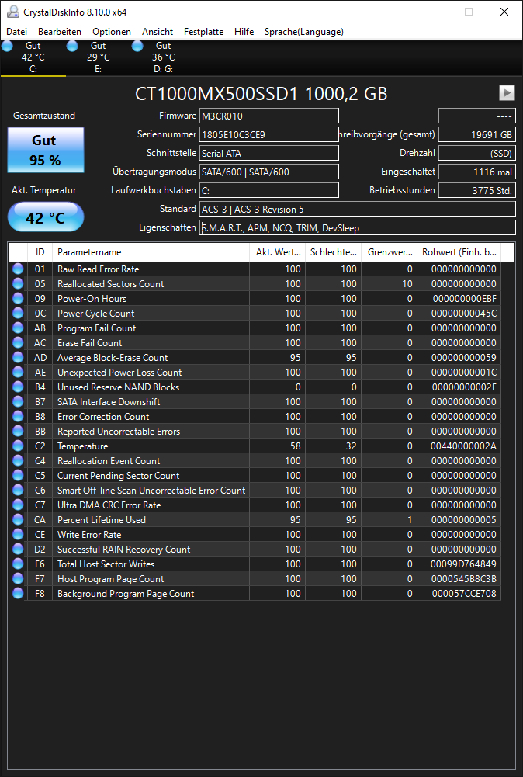Open the Datei menu
The width and height of the screenshot is (523, 777).
coord(16,32)
